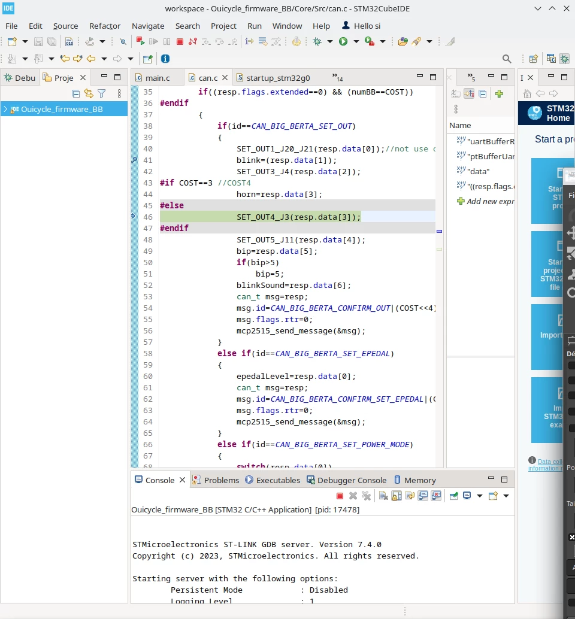575x619 pixels.
Task: Click the green bug Debug icon
Action: tap(317, 41)
